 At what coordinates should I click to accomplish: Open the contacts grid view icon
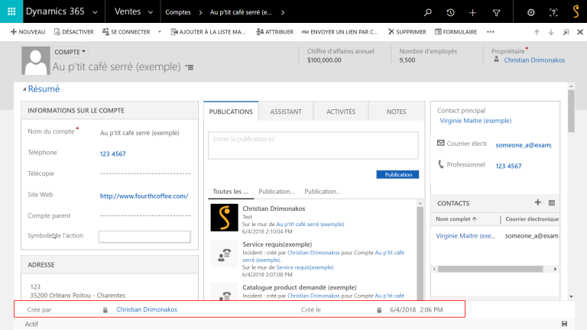(x=552, y=202)
